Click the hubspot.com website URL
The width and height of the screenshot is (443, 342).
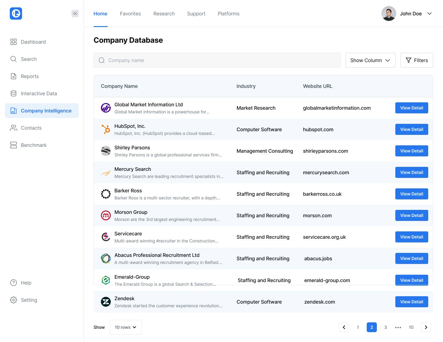tap(318, 129)
